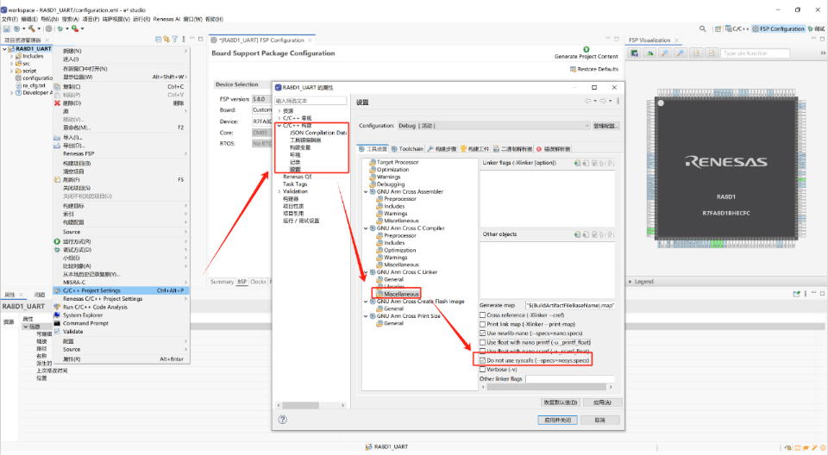The width and height of the screenshot is (828, 455).
Task: Expand Validation in properties tree
Action: point(279,191)
